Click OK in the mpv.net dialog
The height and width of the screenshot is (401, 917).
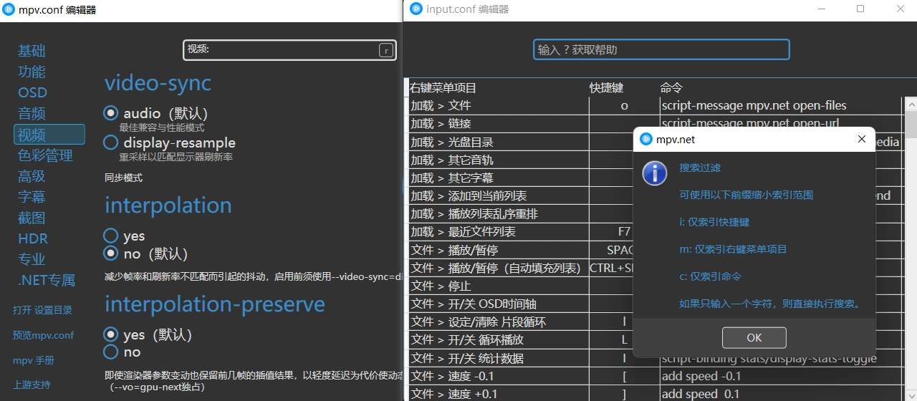[x=754, y=337]
